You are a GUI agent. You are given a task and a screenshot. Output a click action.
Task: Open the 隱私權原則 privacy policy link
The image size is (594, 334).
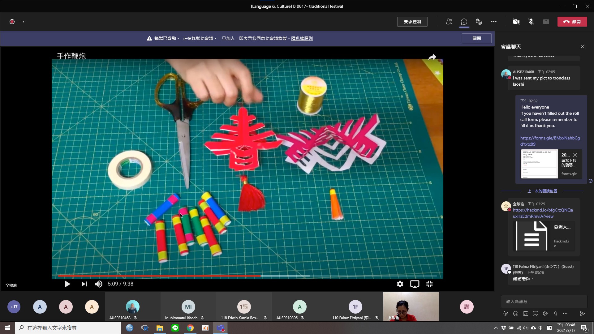click(302, 38)
